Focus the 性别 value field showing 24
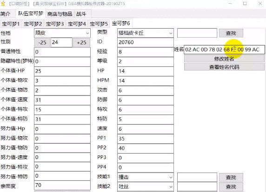266x192 pixels. 61,42
